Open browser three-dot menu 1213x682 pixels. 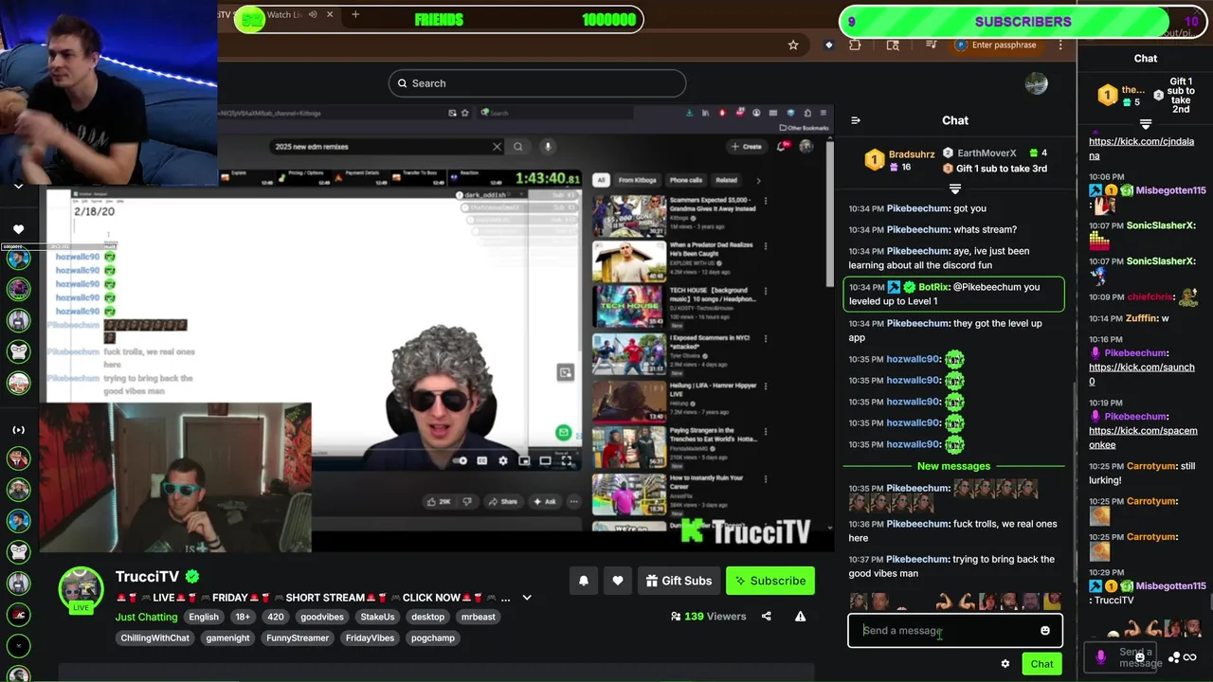click(1060, 45)
